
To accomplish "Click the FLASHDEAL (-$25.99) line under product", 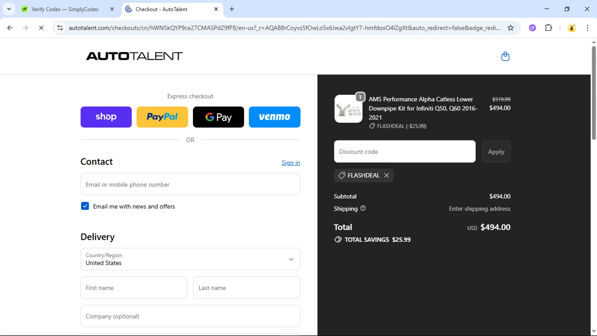I will click(398, 126).
